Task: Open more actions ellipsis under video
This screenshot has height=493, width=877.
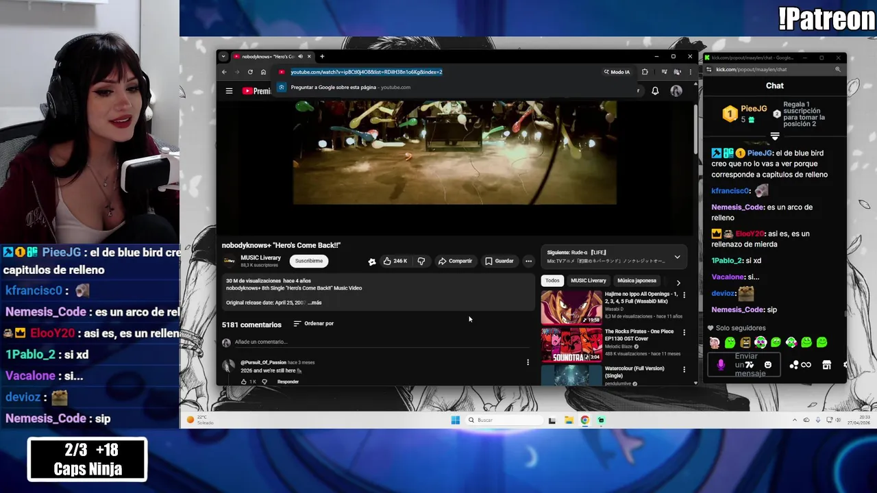Action: [528, 261]
